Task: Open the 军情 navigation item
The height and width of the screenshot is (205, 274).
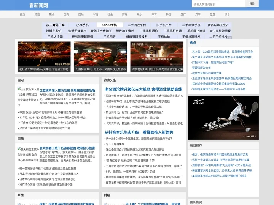Action: pyautogui.click(x=96, y=14)
